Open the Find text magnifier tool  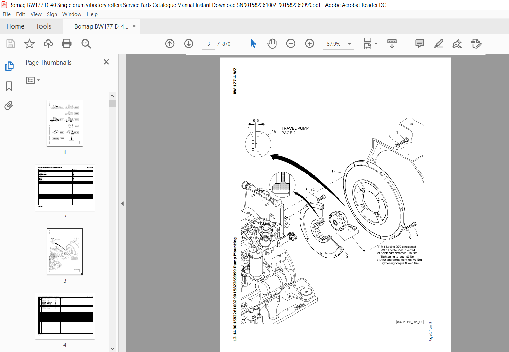86,44
